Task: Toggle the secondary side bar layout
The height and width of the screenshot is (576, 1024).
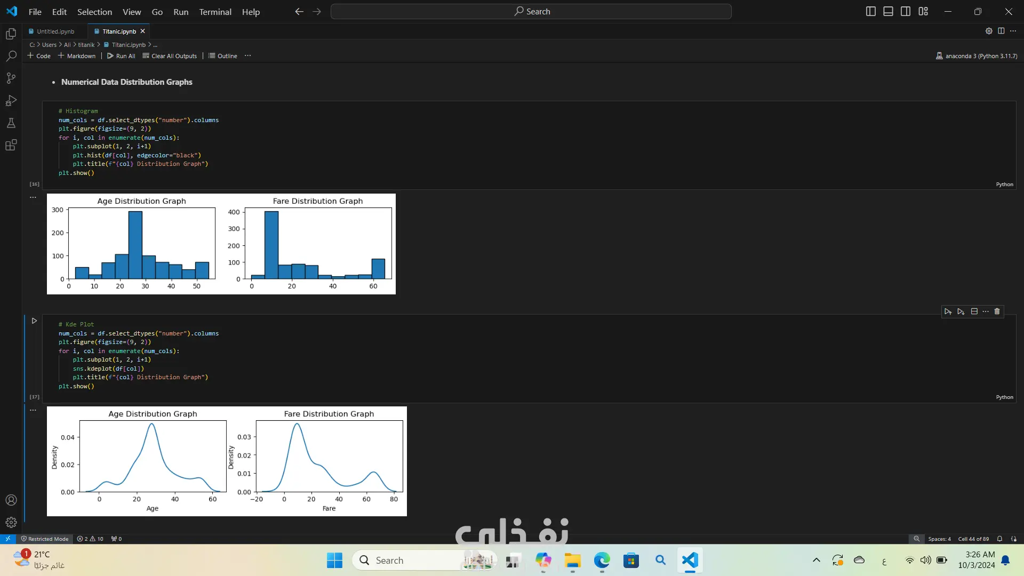Action: pos(906,11)
